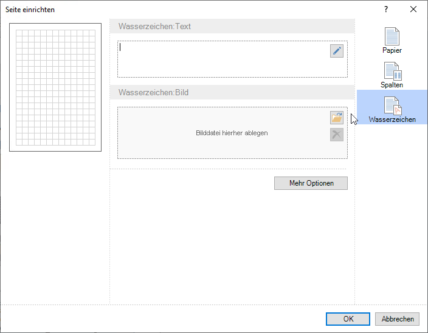This screenshot has height=333, width=428.
Task: Switch to the Spalten section
Action: tap(392, 72)
